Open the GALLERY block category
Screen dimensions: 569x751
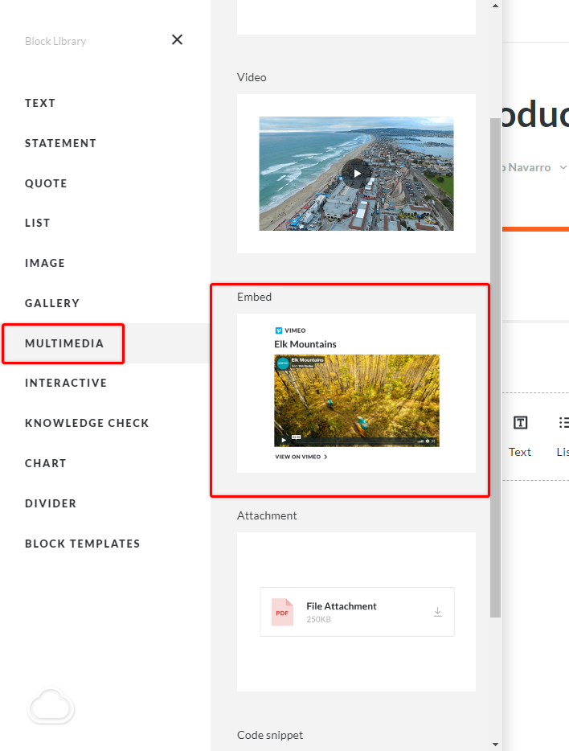tap(52, 303)
